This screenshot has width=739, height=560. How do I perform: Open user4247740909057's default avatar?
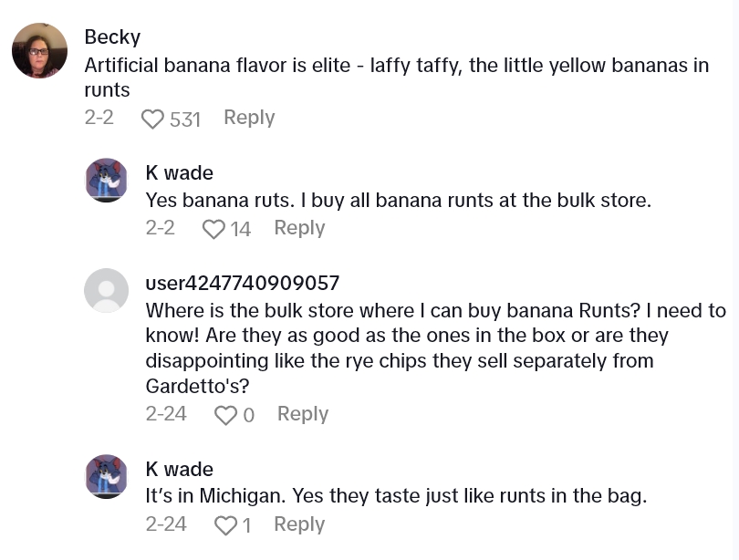107,291
